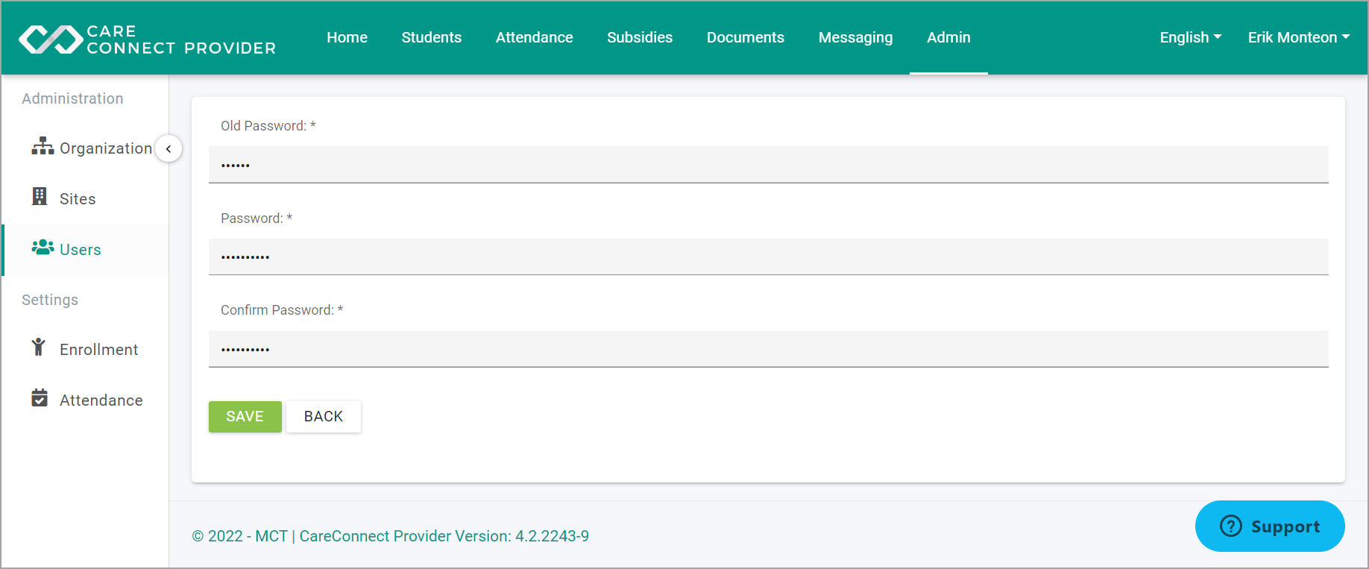Screen dimensions: 1369x569
Task: Click the Users group icon
Action: click(x=43, y=247)
